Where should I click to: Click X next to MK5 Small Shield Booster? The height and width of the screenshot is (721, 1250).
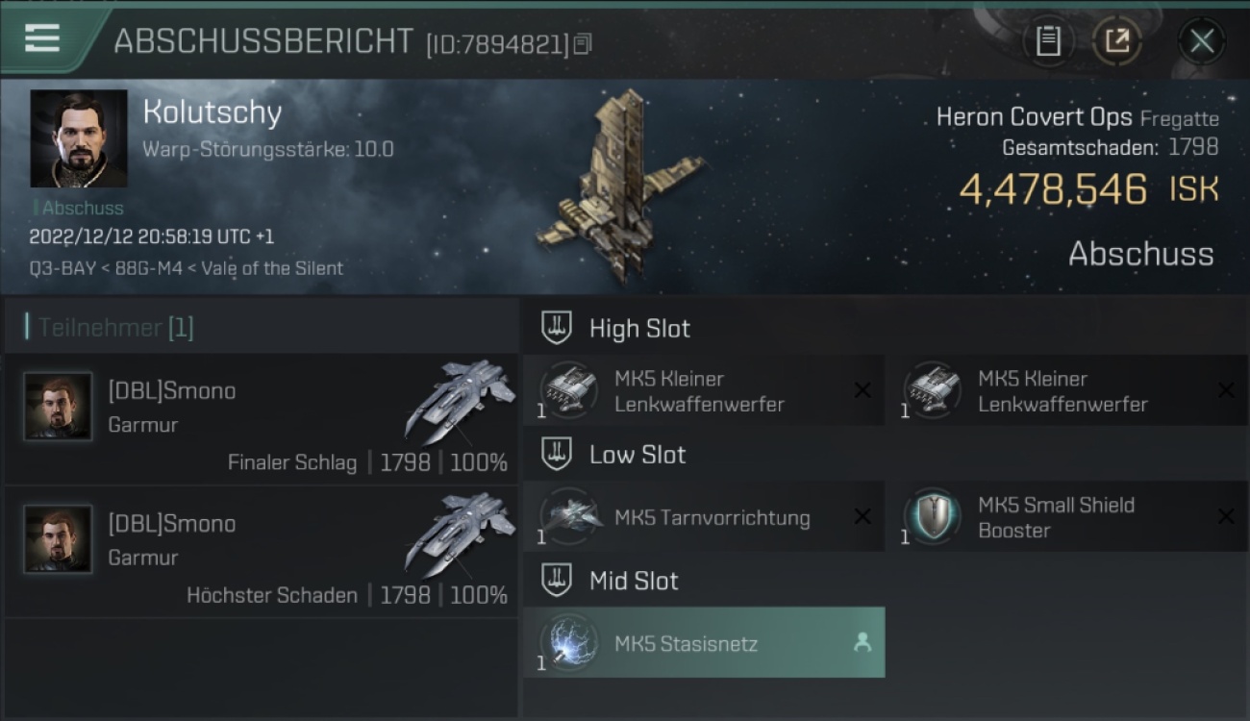pos(1226,517)
